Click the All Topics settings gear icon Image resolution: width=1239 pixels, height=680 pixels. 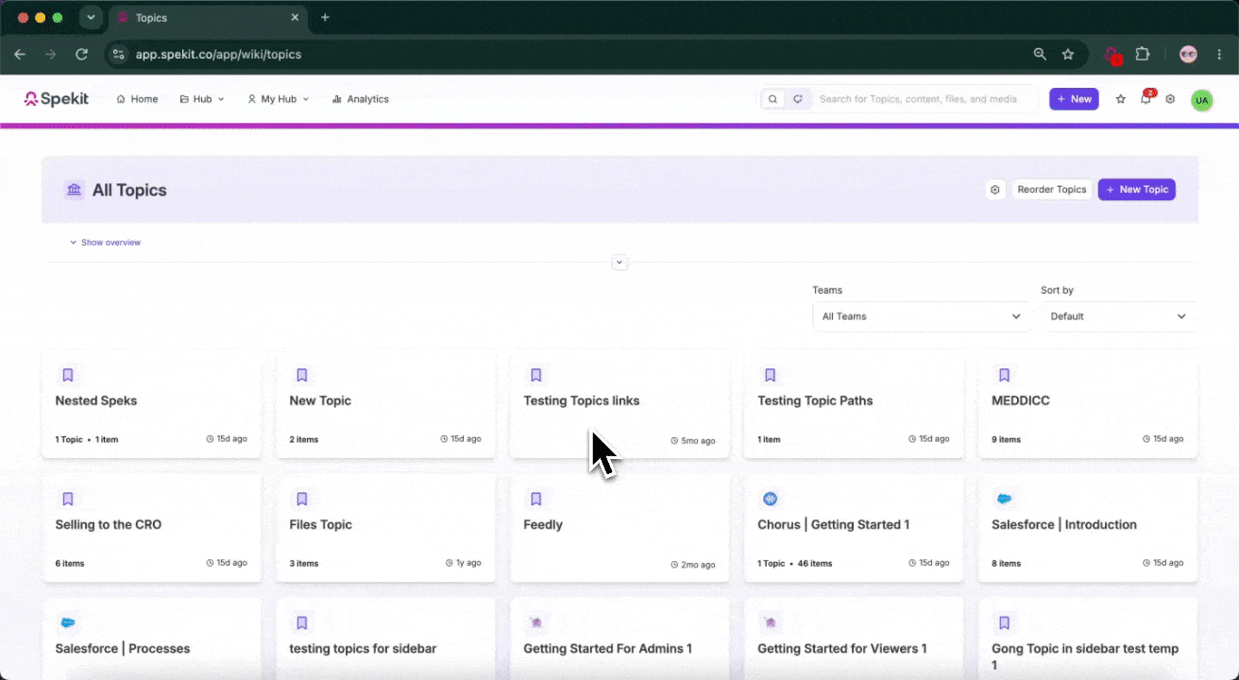click(x=994, y=190)
